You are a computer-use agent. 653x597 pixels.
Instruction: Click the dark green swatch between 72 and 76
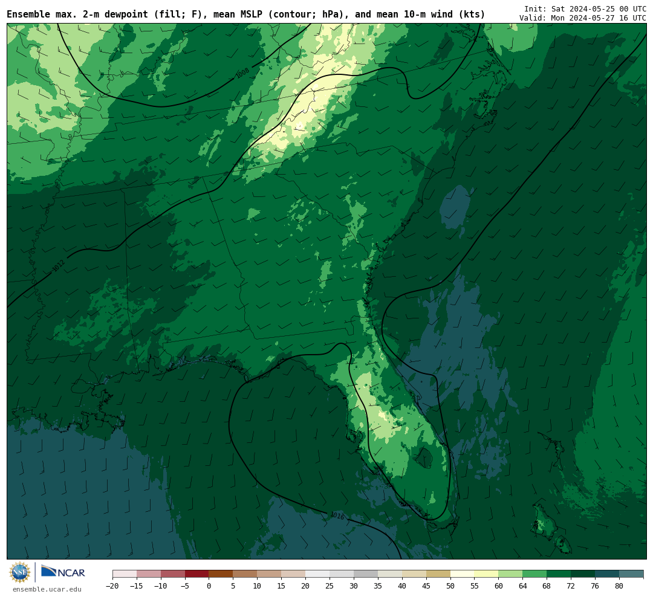pos(583,574)
